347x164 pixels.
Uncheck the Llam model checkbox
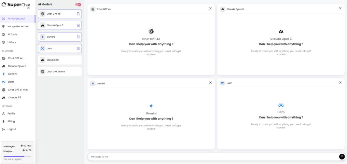pos(79,49)
